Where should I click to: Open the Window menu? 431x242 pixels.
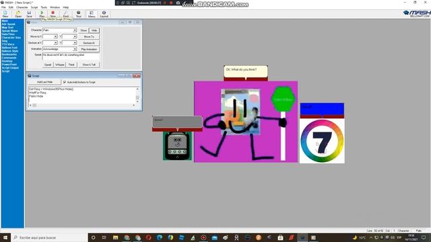point(55,7)
